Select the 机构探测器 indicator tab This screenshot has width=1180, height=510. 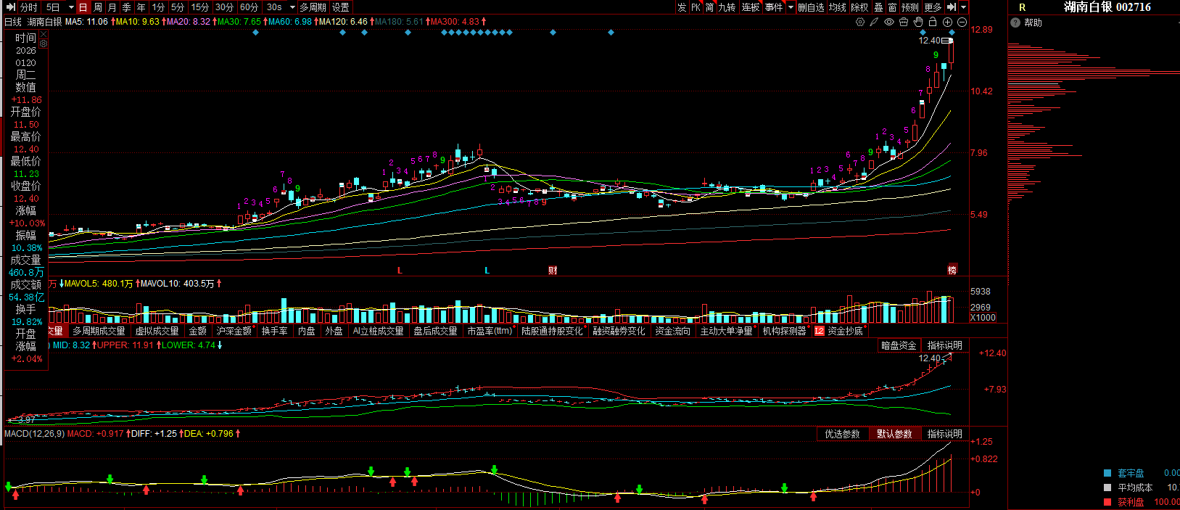(785, 331)
